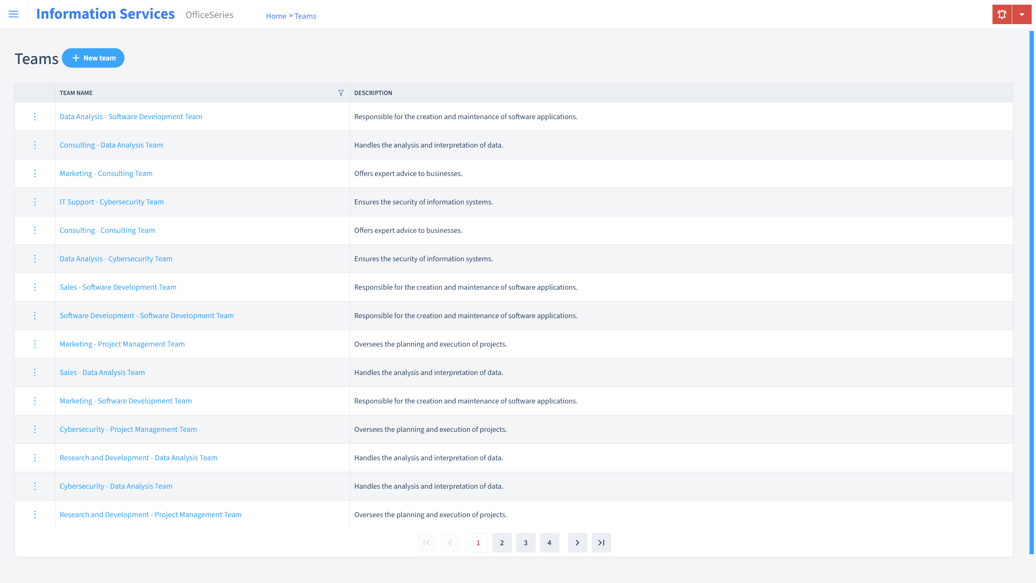Click the hamburger menu icon

pos(14,13)
